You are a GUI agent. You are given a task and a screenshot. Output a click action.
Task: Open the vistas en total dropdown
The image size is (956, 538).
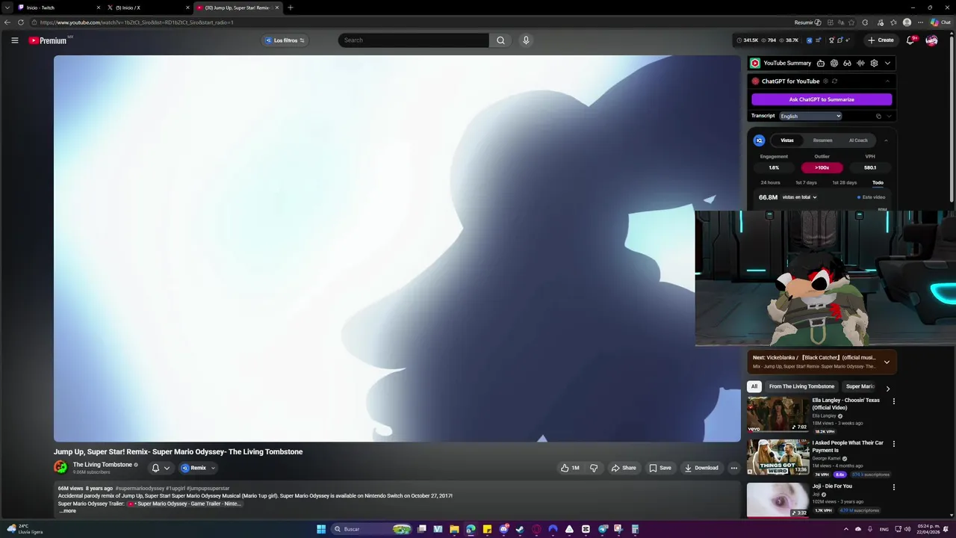pos(799,197)
